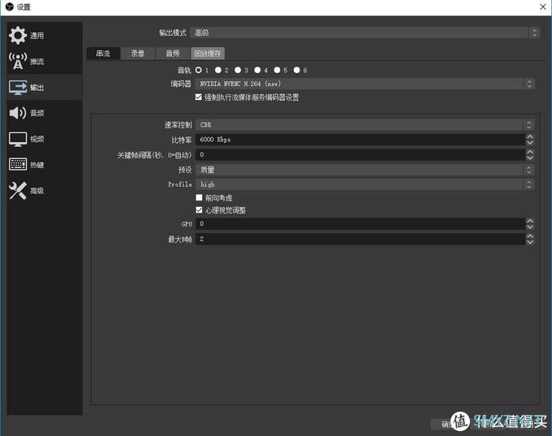
Task: Select audio track 1 radio button
Action: (x=199, y=70)
